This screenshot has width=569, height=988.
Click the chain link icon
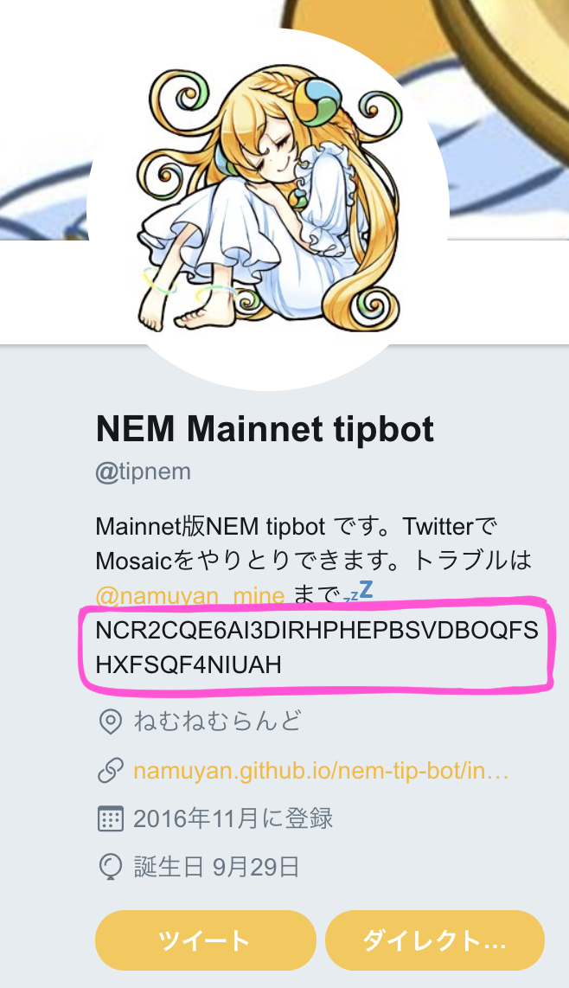click(x=111, y=771)
